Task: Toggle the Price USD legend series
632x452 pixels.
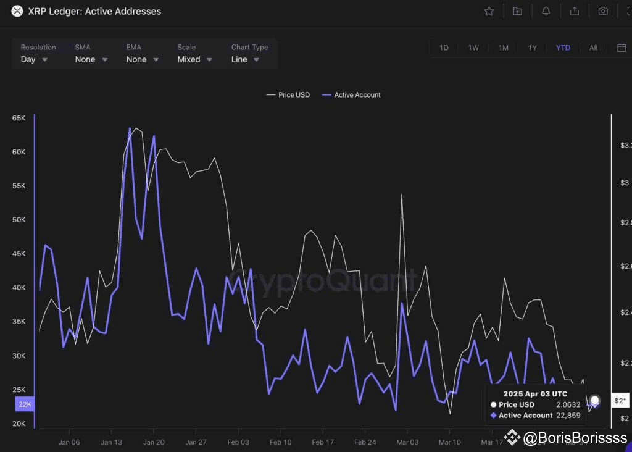Action: pos(288,95)
